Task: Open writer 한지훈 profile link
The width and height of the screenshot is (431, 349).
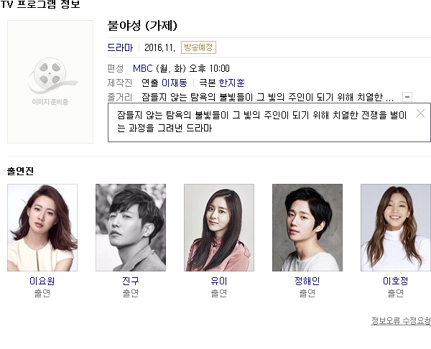Action: pyautogui.click(x=231, y=83)
